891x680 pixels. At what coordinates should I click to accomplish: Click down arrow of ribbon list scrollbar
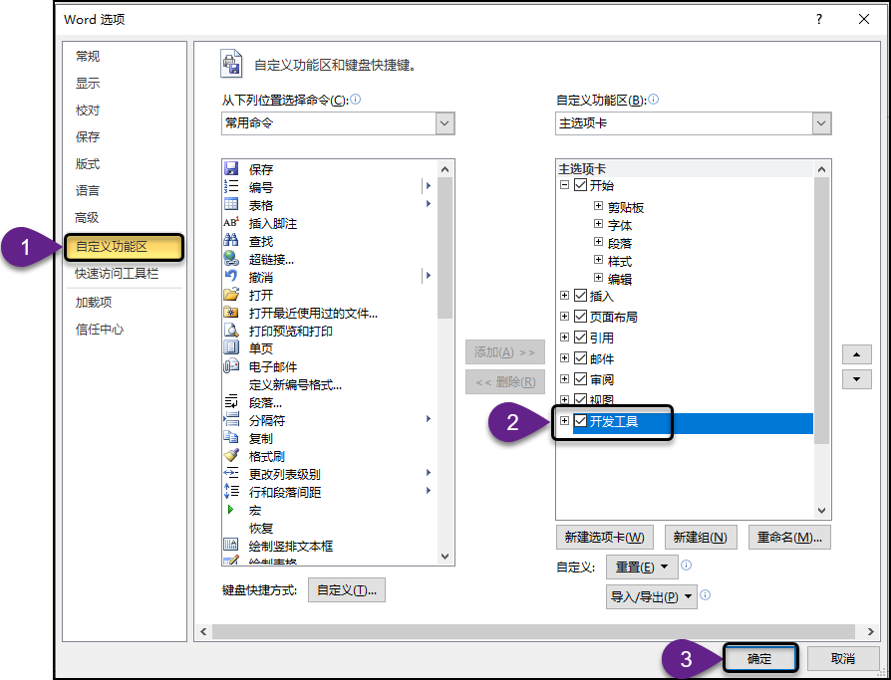click(821, 511)
